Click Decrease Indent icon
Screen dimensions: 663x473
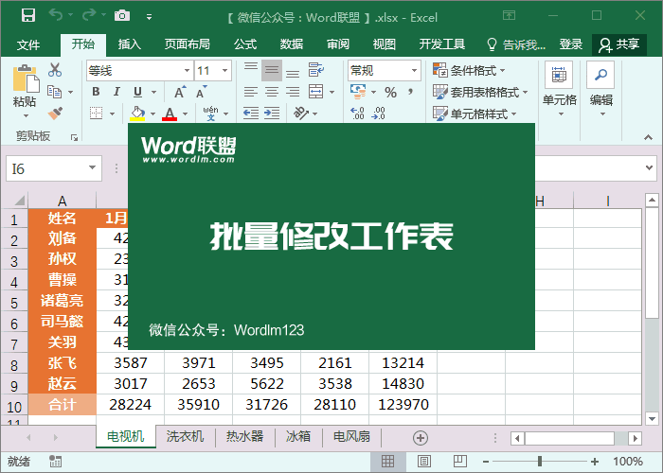(251, 114)
